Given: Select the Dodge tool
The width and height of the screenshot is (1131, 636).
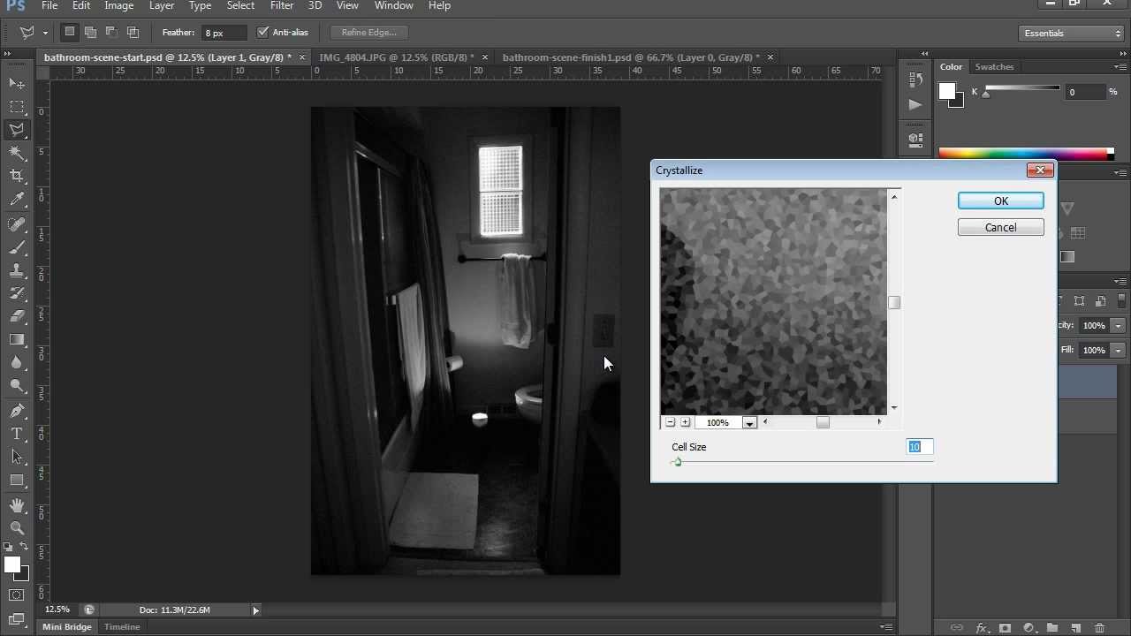Looking at the screenshot, I should click(x=17, y=386).
